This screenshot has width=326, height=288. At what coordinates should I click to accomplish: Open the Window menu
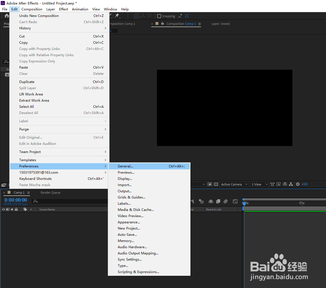(x=111, y=9)
